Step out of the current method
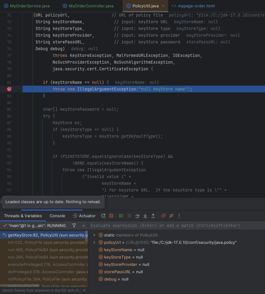The image size is (265, 294). [x=153, y=216]
